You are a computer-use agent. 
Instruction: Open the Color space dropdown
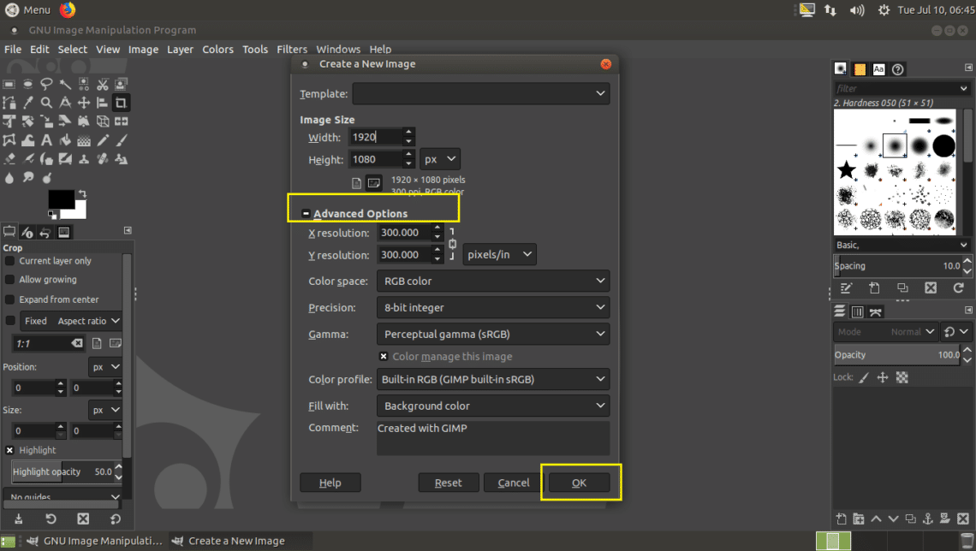click(493, 281)
